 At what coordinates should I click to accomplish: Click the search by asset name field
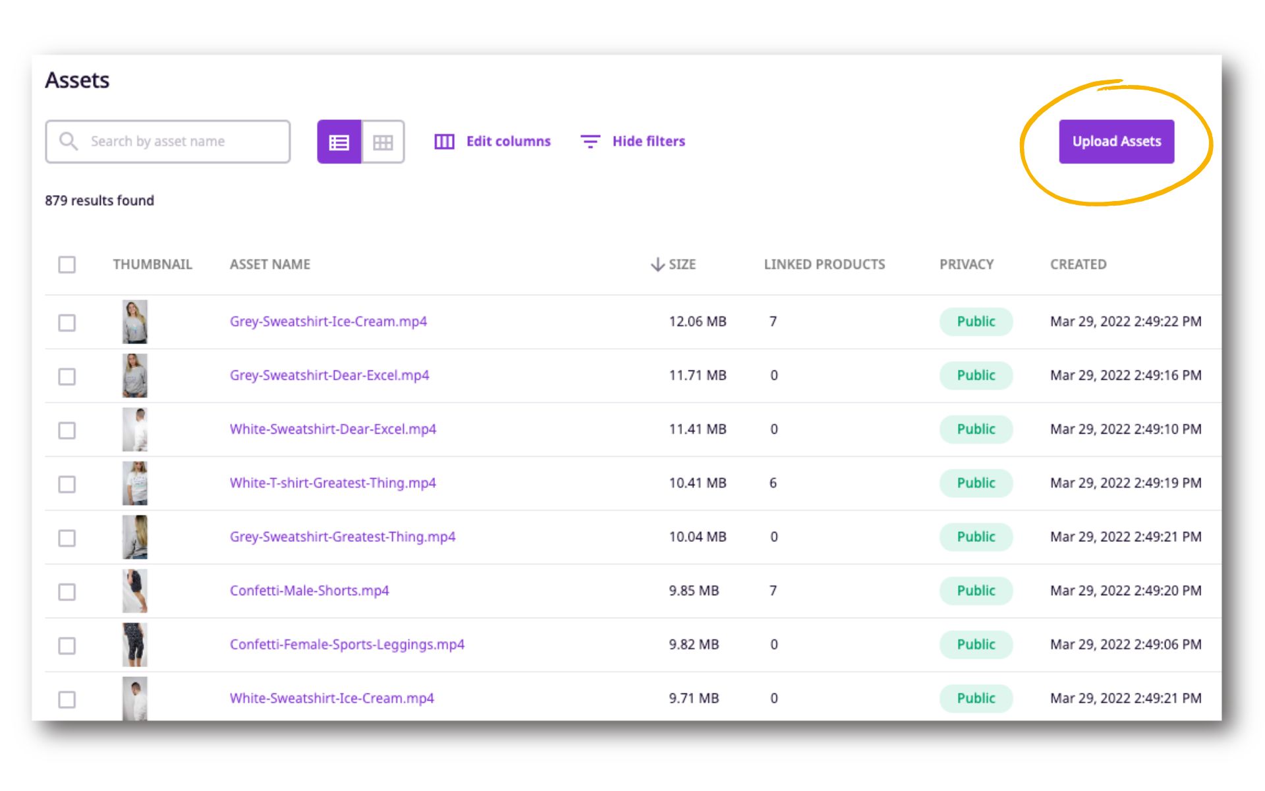pyautogui.click(x=169, y=141)
